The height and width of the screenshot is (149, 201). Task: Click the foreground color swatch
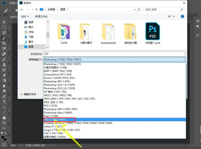[3, 137]
